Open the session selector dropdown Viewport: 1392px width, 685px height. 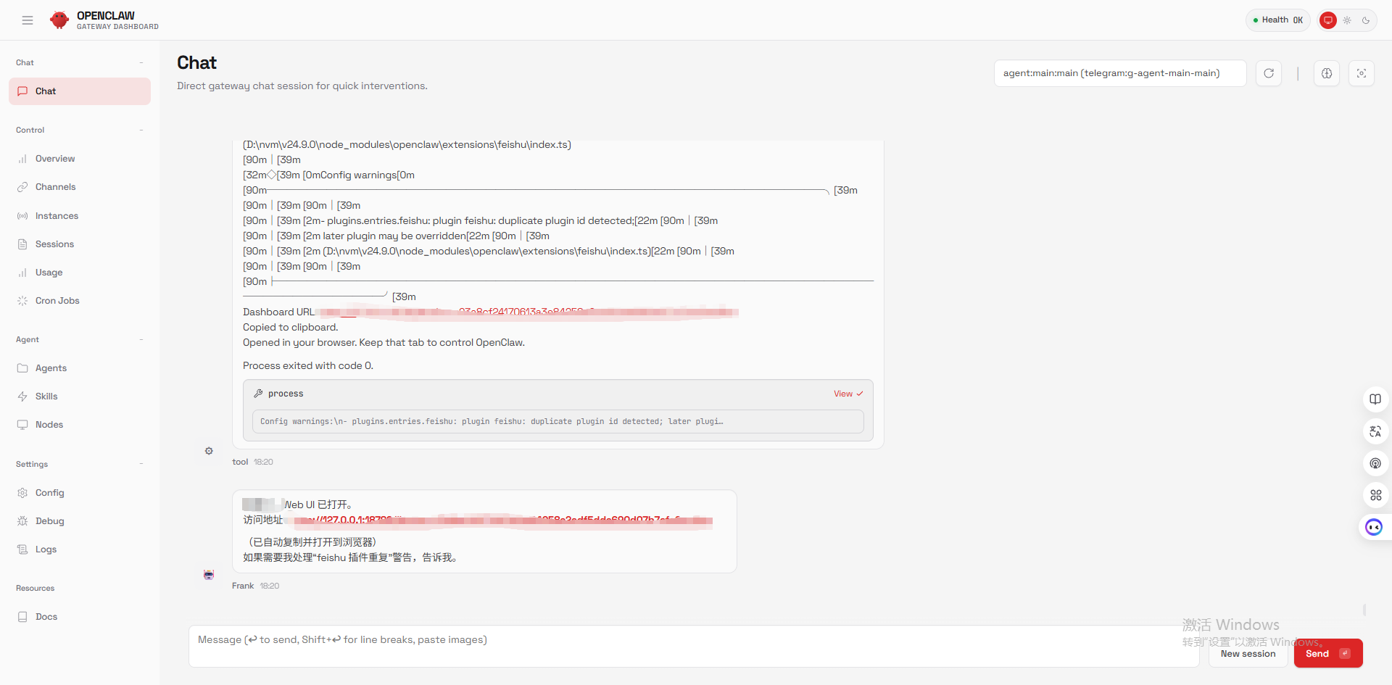click(x=1120, y=73)
